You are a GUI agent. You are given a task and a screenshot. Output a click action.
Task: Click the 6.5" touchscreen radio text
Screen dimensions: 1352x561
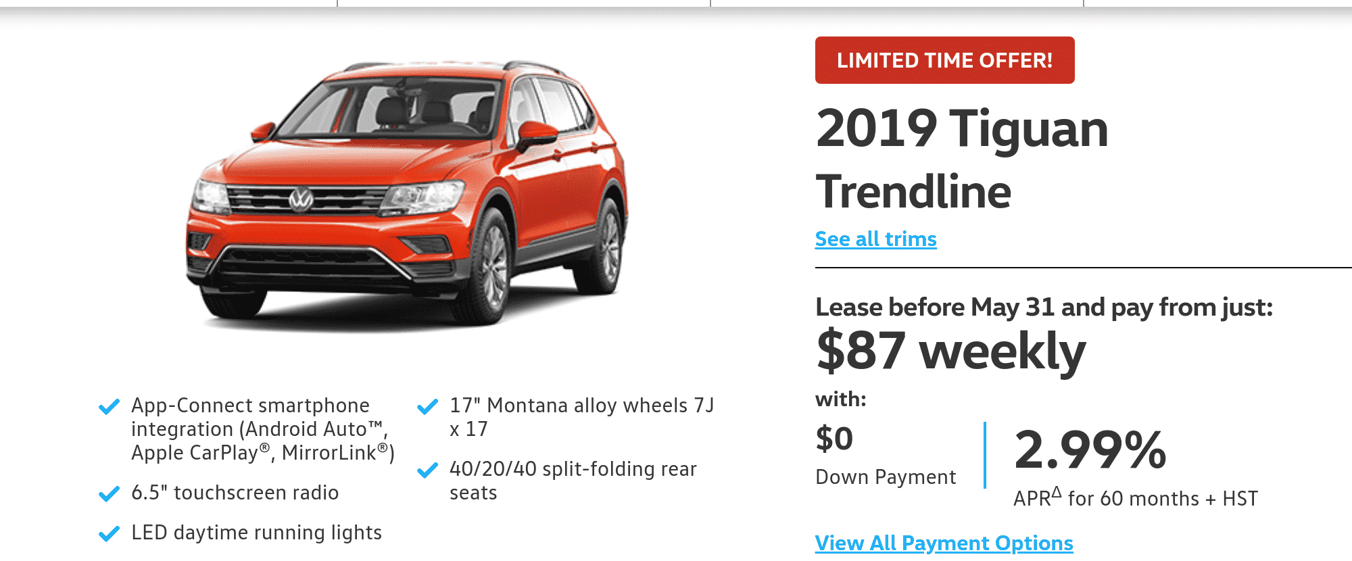point(235,493)
